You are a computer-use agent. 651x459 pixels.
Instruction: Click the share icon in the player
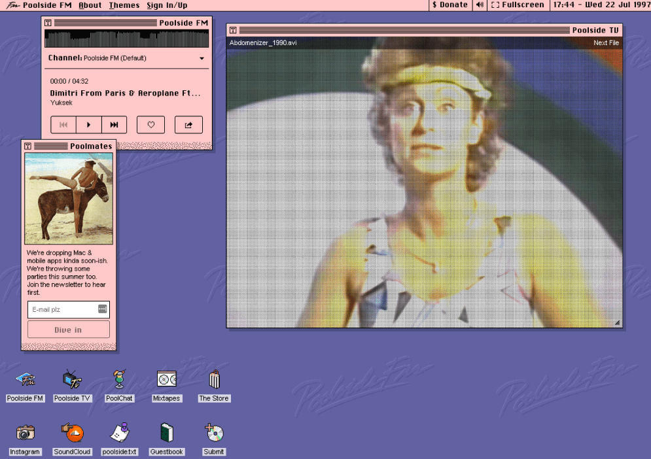pyautogui.click(x=188, y=124)
